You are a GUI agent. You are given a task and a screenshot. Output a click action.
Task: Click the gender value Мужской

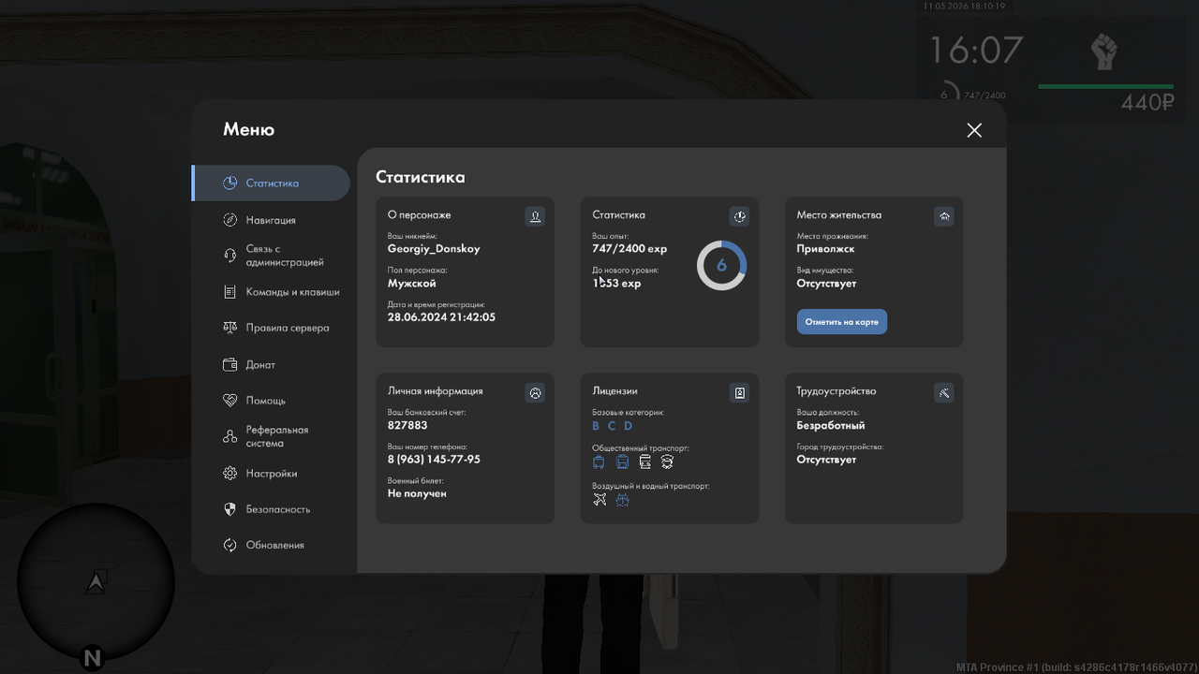[412, 283]
